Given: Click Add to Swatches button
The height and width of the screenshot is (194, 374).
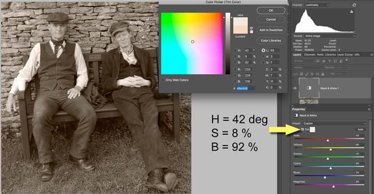Looking at the screenshot, I should 271,30.
